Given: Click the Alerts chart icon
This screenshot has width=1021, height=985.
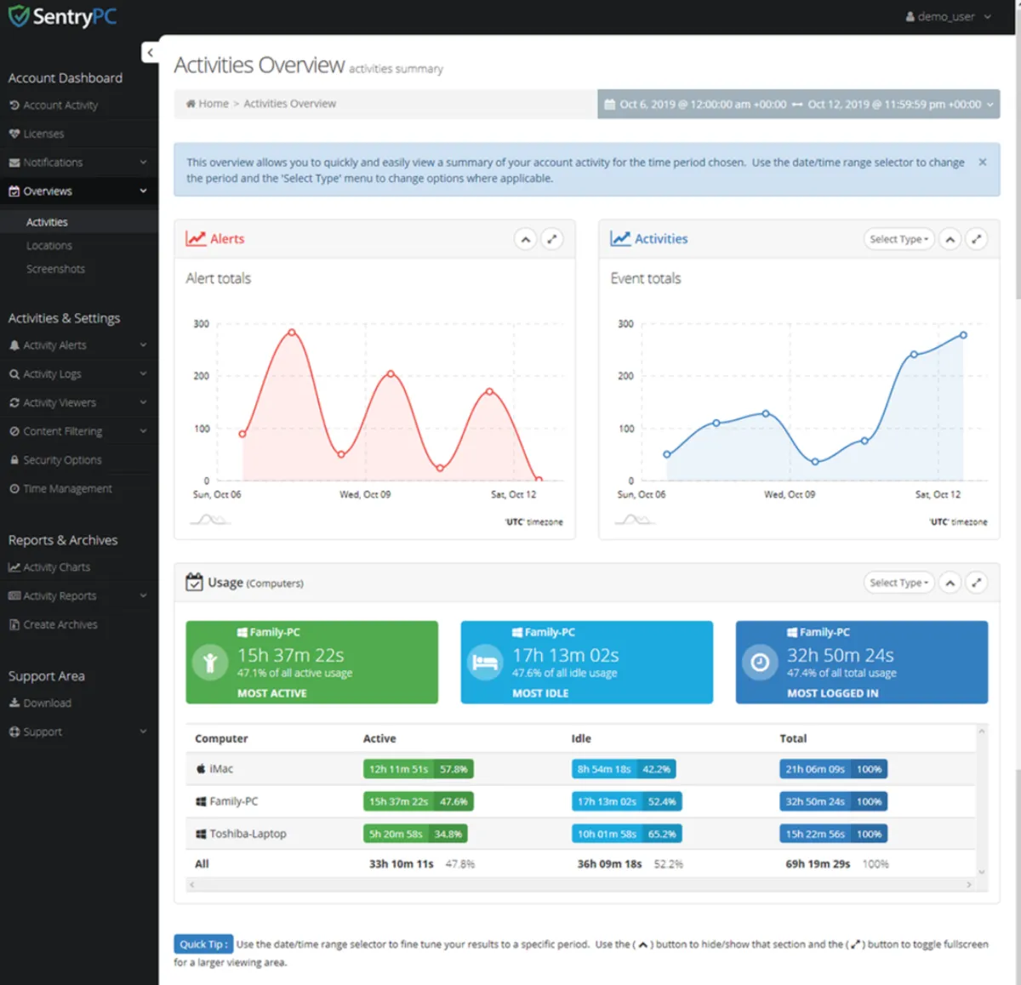Looking at the screenshot, I should click(196, 239).
